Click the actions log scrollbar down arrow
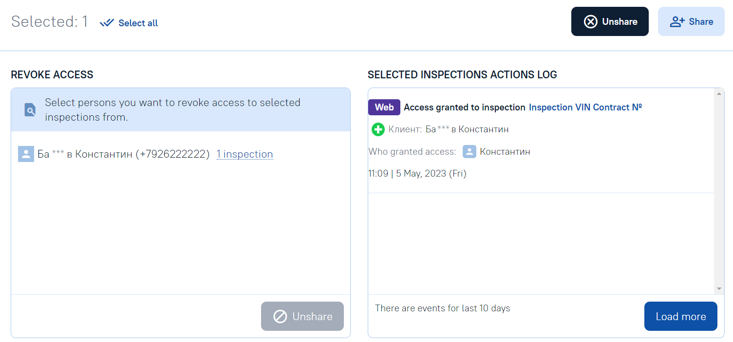Viewport: 733px width, 342px height. tap(719, 289)
